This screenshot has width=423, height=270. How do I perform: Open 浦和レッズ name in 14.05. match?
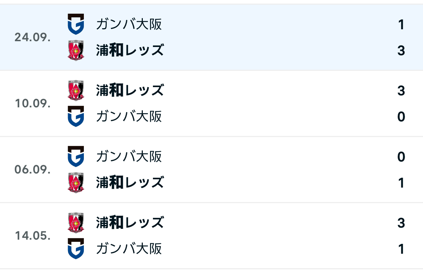pyautogui.click(x=130, y=223)
